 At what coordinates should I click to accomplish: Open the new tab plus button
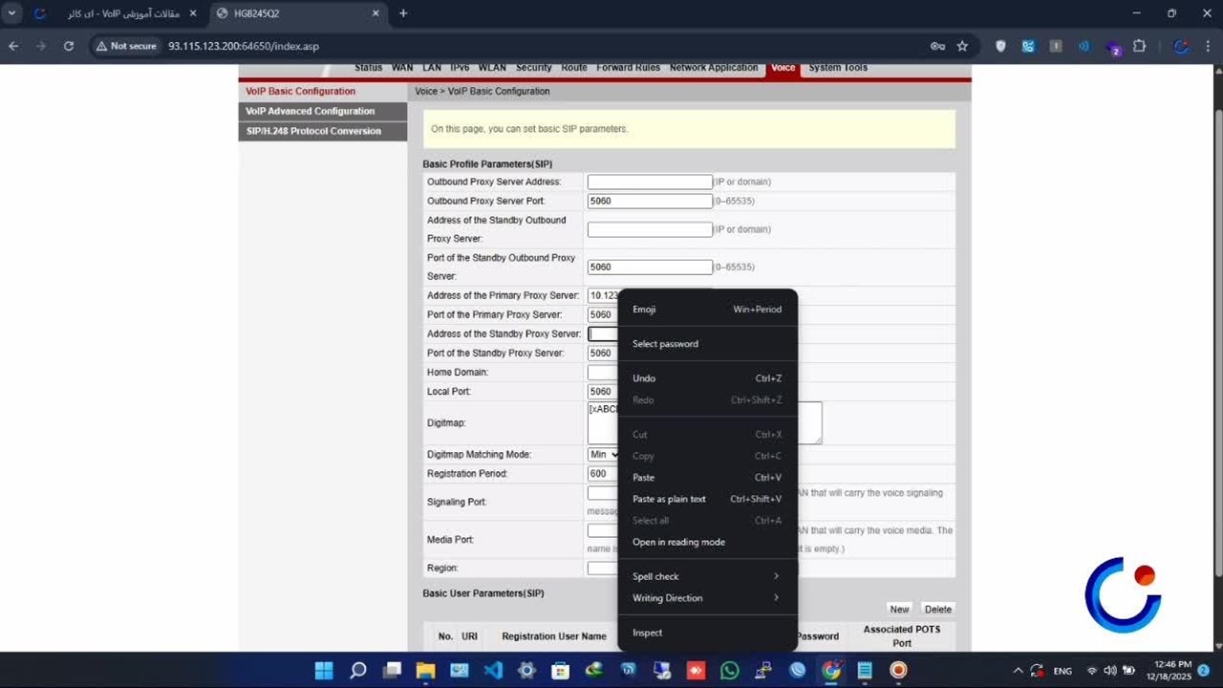[403, 13]
